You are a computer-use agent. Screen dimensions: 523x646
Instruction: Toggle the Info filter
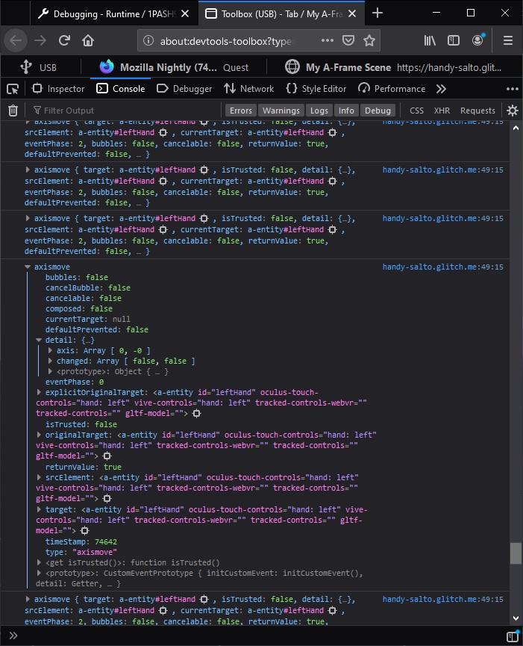[x=346, y=111]
